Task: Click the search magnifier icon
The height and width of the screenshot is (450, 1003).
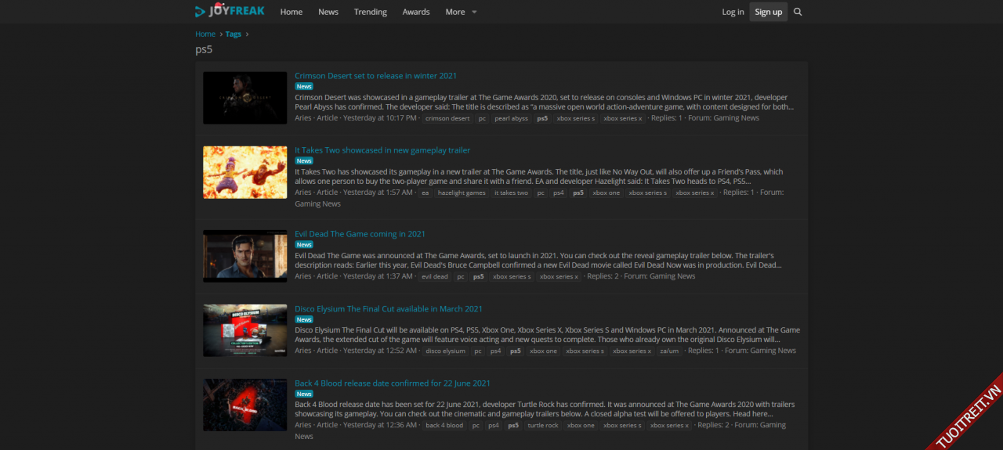Action: [x=798, y=12]
